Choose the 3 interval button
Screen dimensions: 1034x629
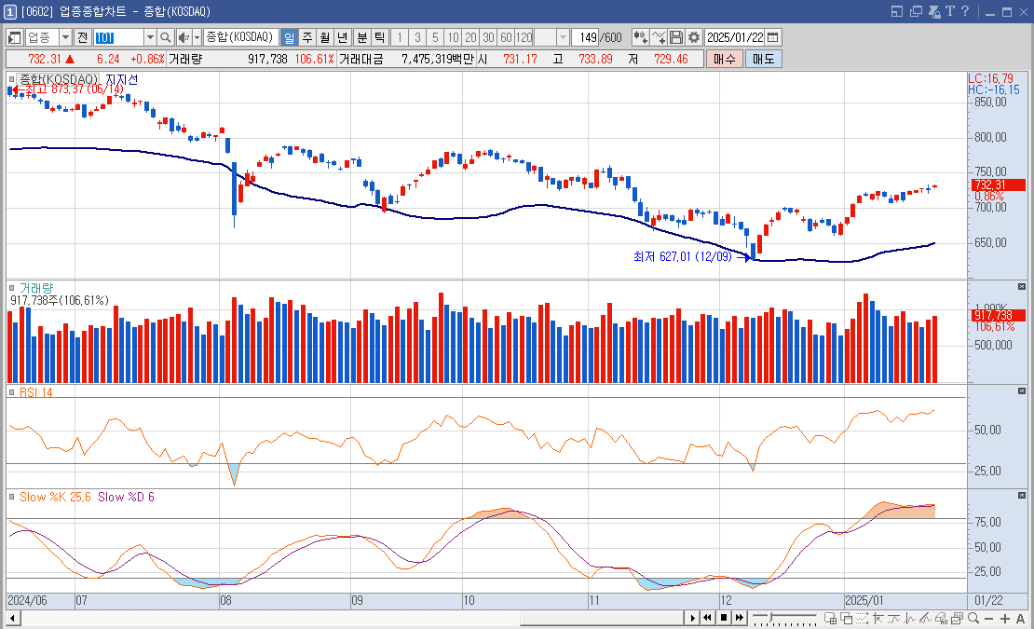tap(417, 37)
